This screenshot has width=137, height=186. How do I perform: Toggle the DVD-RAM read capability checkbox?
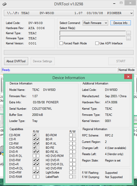pos(35,177)
